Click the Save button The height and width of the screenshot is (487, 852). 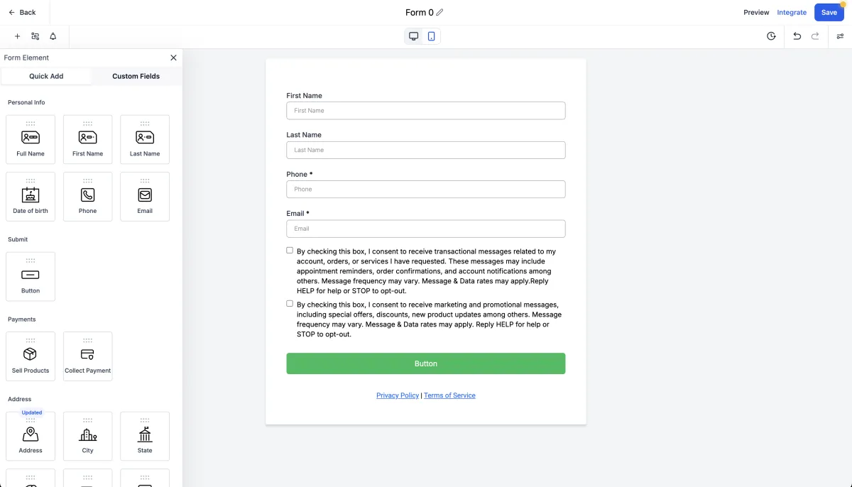click(829, 12)
